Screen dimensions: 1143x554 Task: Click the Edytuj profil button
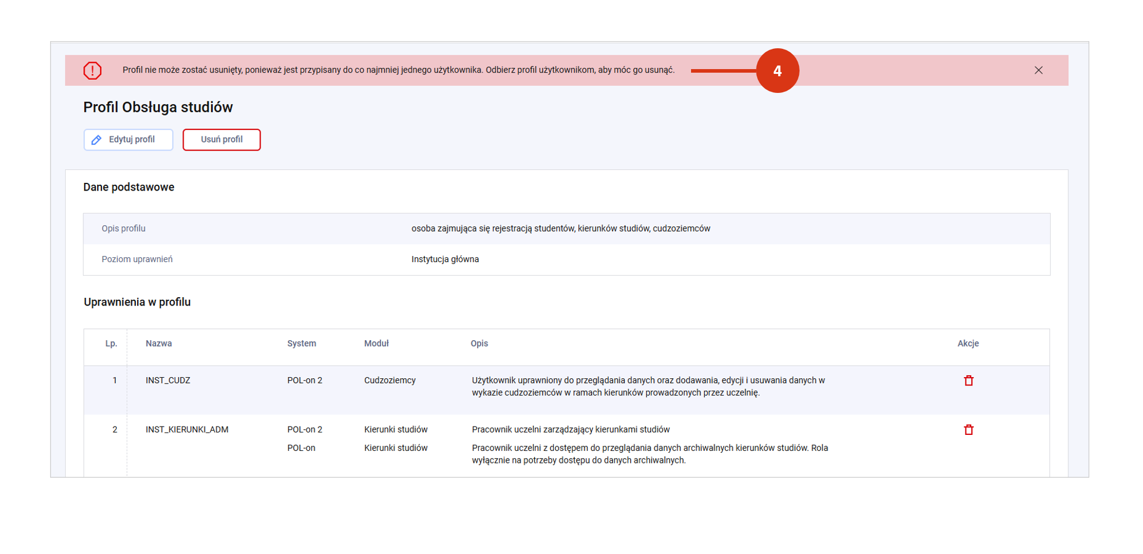tap(128, 139)
